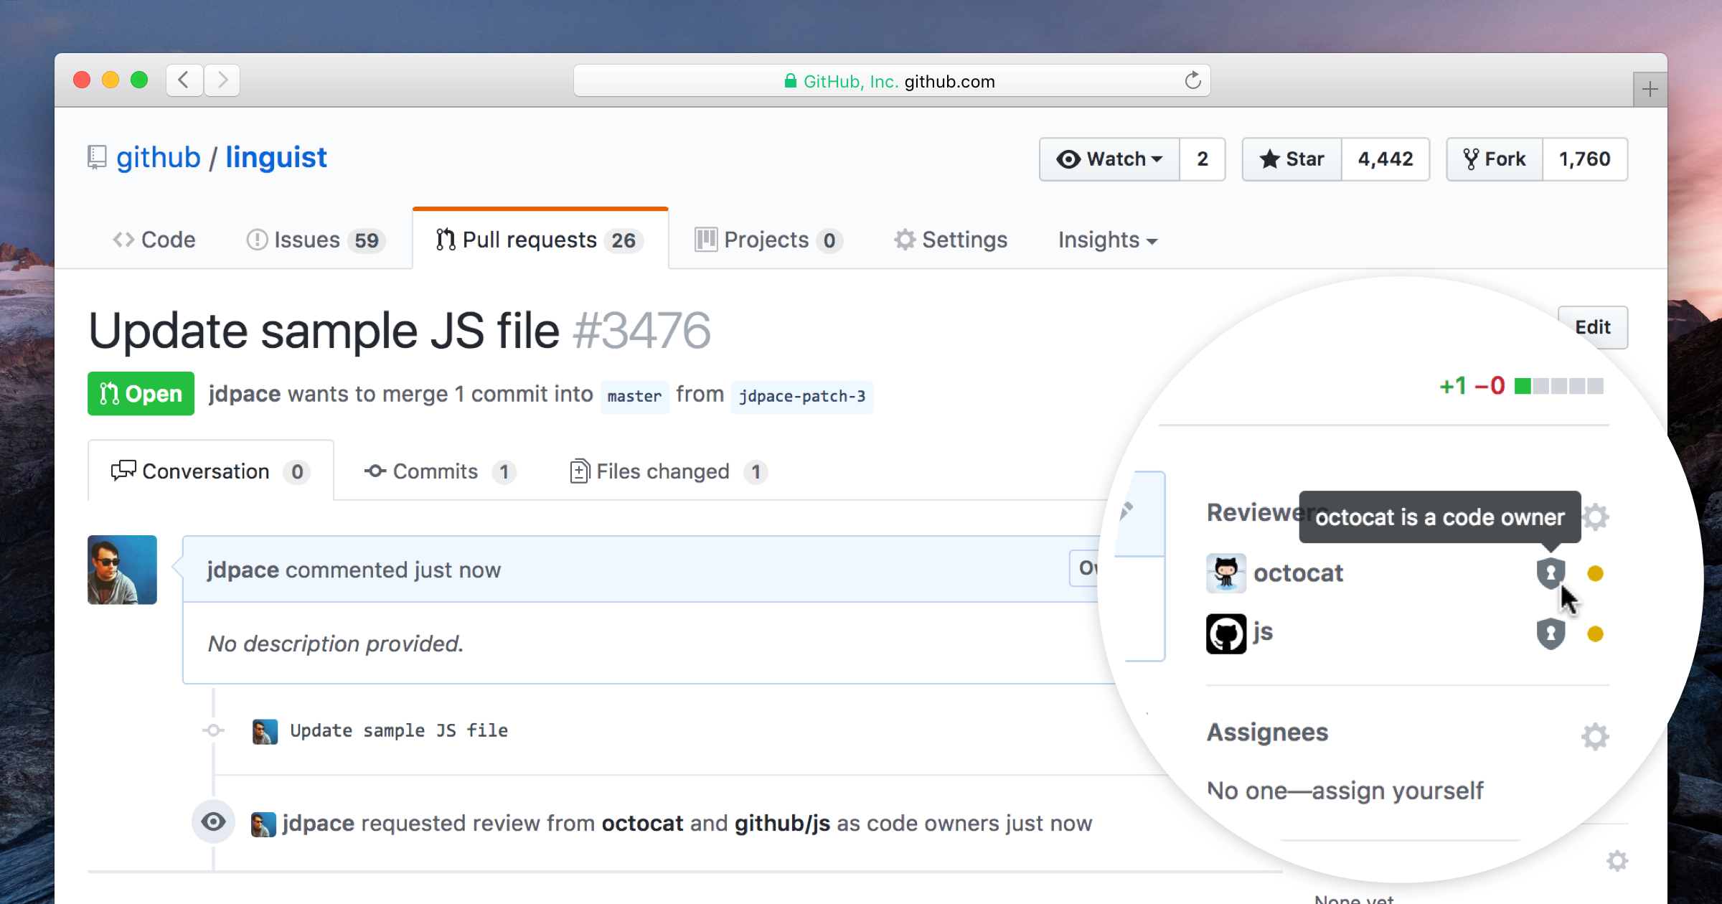Open the jdpace-patch-3 branch label
1722x904 pixels.
pyautogui.click(x=802, y=396)
